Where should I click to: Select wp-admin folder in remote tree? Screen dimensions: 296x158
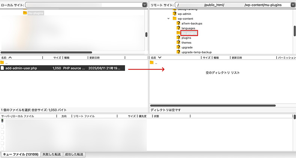click(184, 14)
